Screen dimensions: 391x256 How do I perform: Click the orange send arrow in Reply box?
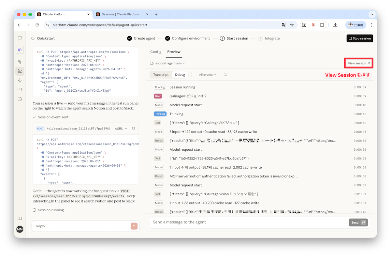pyautogui.click(x=134, y=226)
